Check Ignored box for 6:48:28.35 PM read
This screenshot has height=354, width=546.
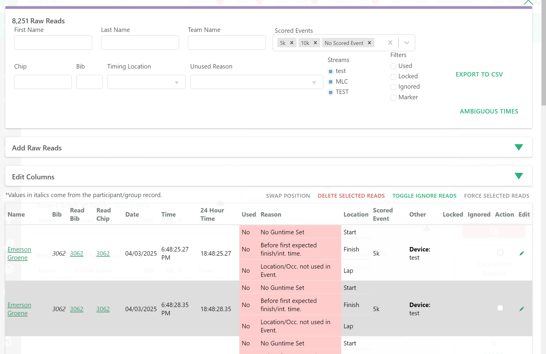[500, 308]
